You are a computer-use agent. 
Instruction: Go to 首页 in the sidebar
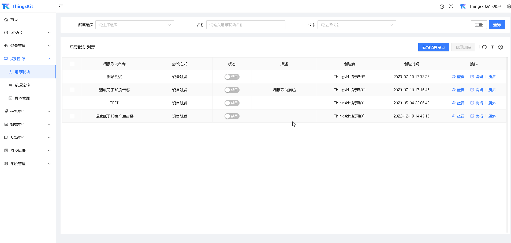point(28,20)
